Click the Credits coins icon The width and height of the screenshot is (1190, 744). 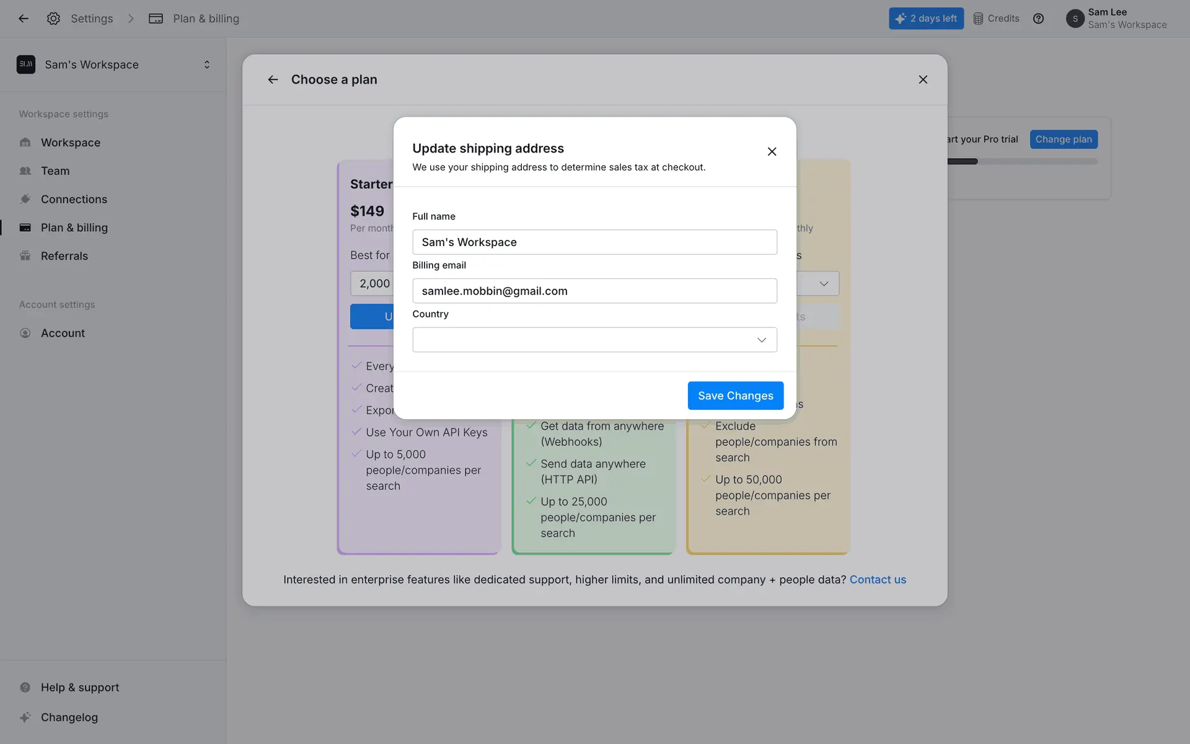tap(978, 19)
